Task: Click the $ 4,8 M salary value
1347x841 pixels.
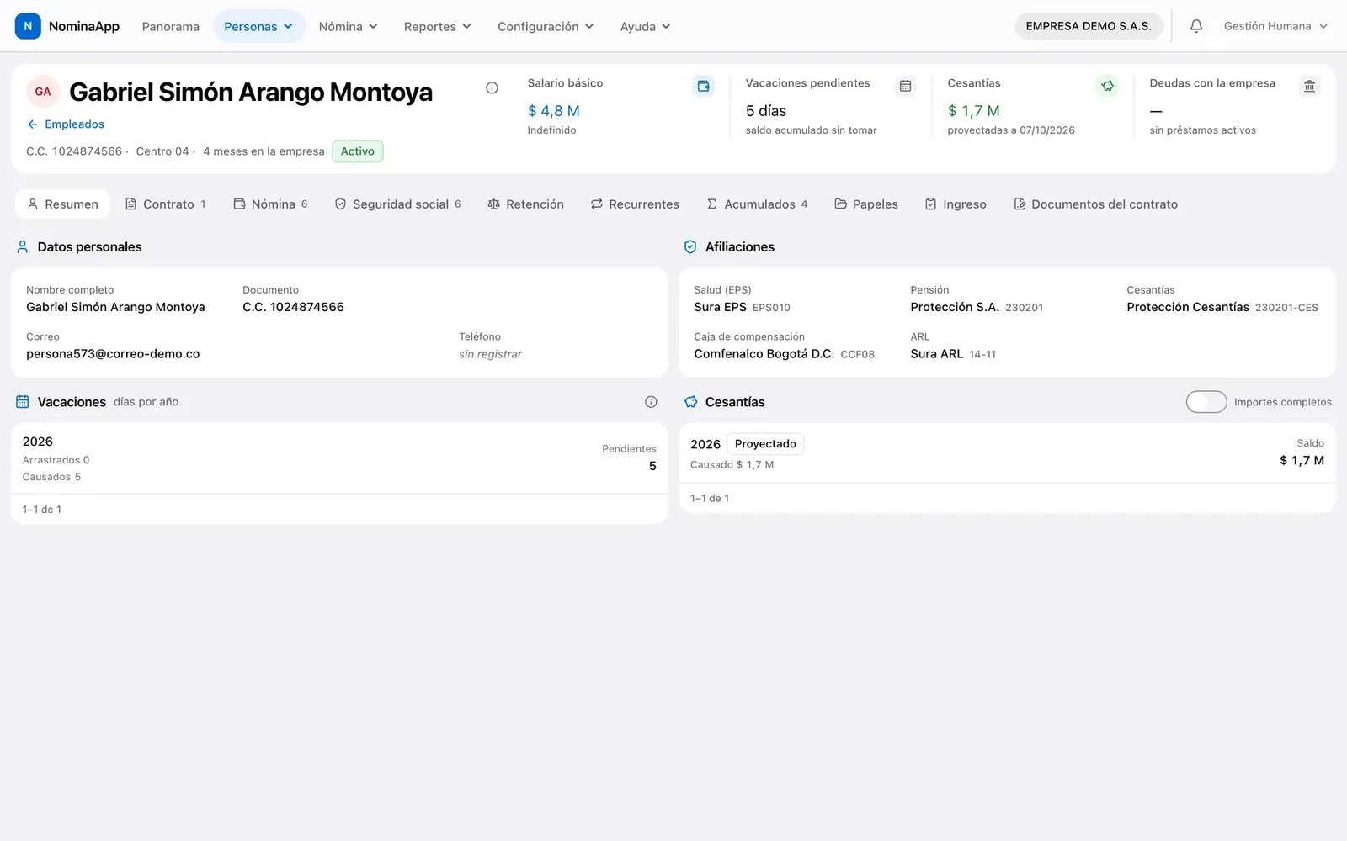Action: pyautogui.click(x=554, y=111)
